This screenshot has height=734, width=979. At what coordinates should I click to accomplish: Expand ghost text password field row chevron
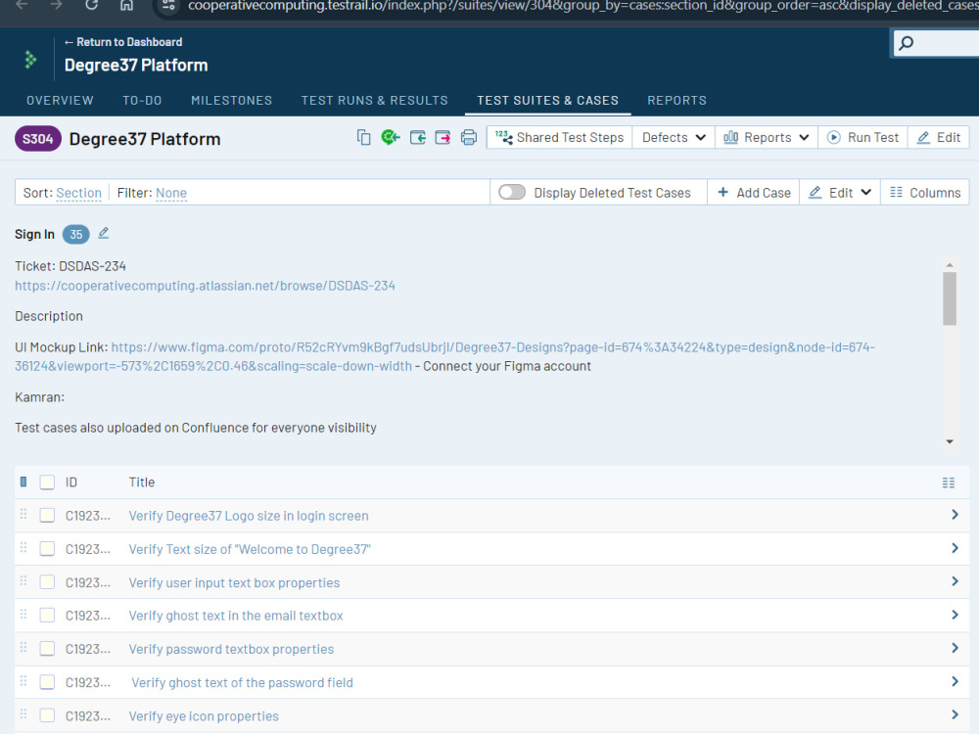(x=955, y=681)
